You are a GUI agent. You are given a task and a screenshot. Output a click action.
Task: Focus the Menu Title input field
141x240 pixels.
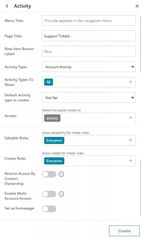point(89,20)
